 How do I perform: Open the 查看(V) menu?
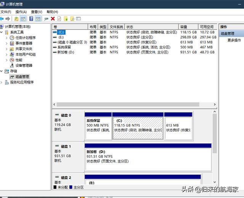37,12
